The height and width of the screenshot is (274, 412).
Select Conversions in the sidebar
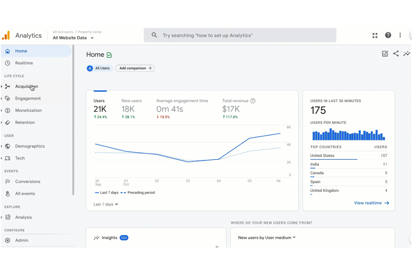[36, 182]
